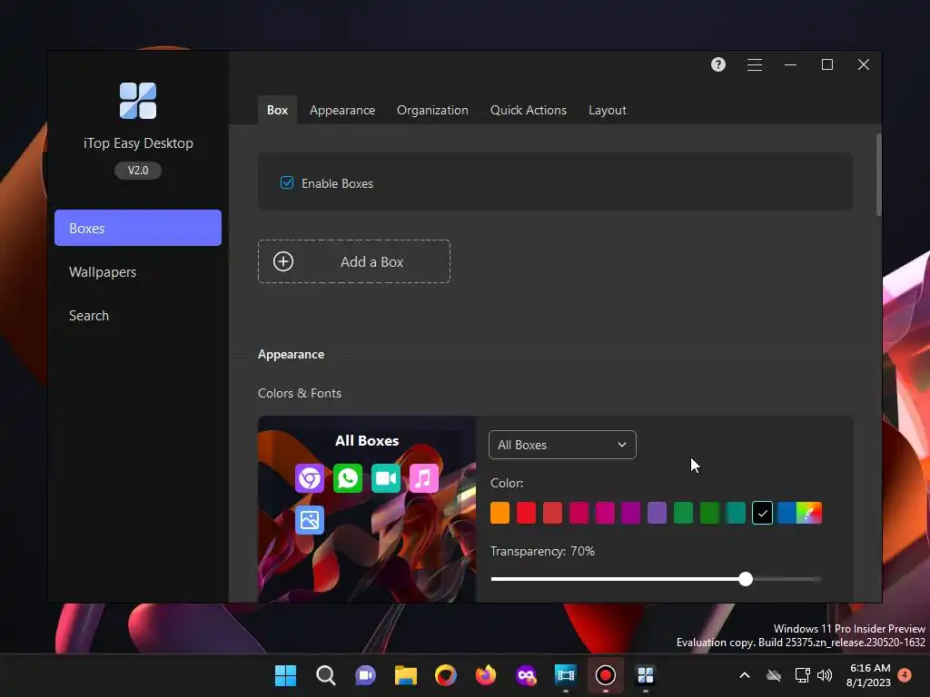The image size is (930, 697).
Task: Open the red record app in taskbar
Action: [x=606, y=675]
